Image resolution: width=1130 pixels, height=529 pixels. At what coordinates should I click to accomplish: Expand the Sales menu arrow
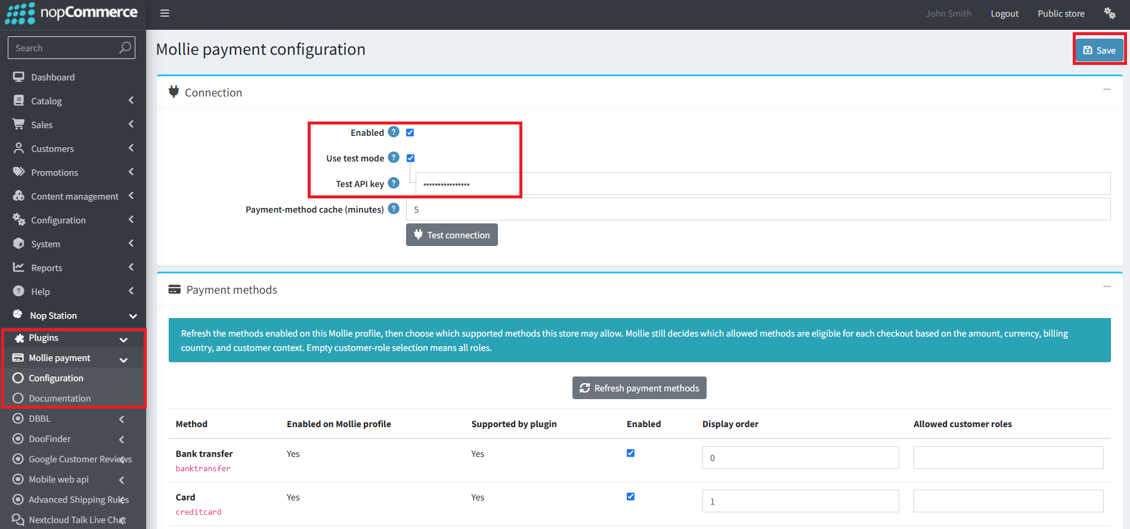pos(131,124)
